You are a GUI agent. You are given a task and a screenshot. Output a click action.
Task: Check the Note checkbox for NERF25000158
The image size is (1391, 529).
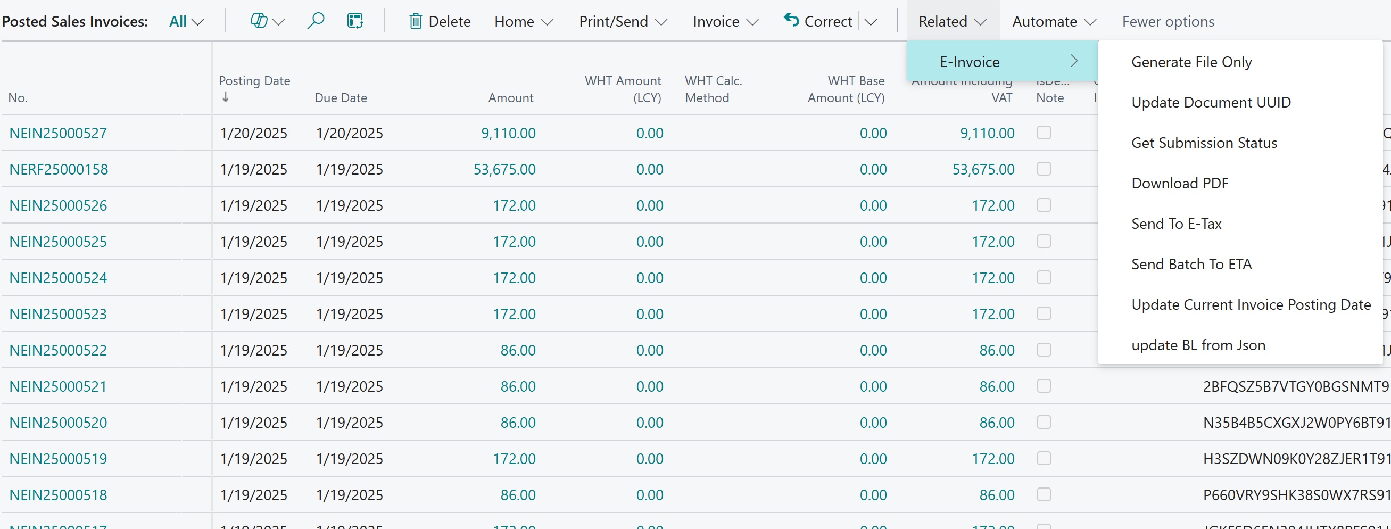pyautogui.click(x=1044, y=168)
